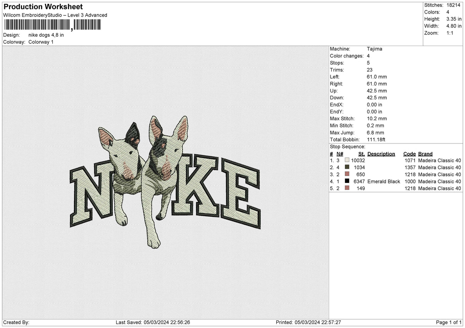Click the design name nike dogs 4,8 in

[46, 35]
